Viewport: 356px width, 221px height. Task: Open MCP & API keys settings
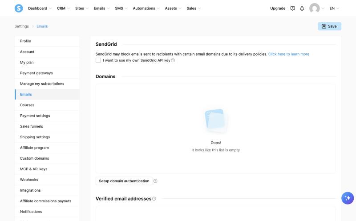point(47,169)
